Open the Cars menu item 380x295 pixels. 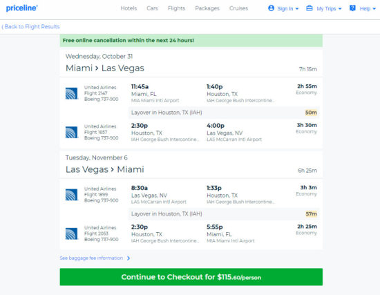click(152, 8)
